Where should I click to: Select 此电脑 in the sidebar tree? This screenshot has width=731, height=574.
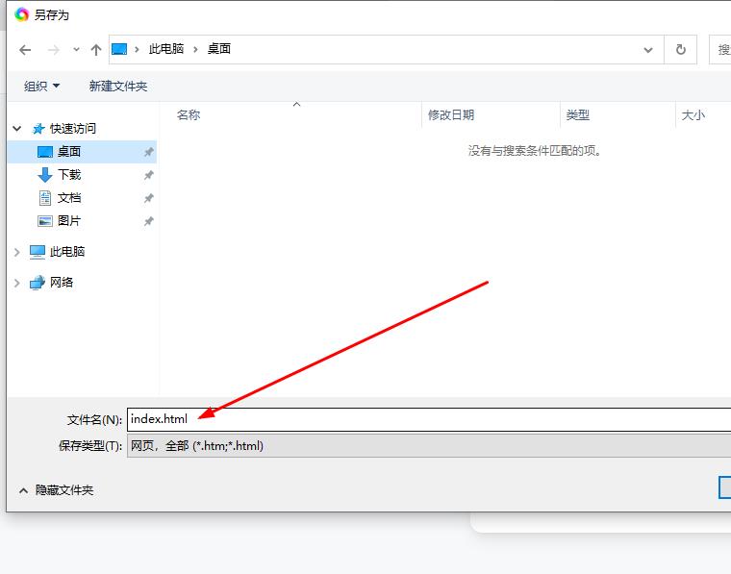click(67, 252)
